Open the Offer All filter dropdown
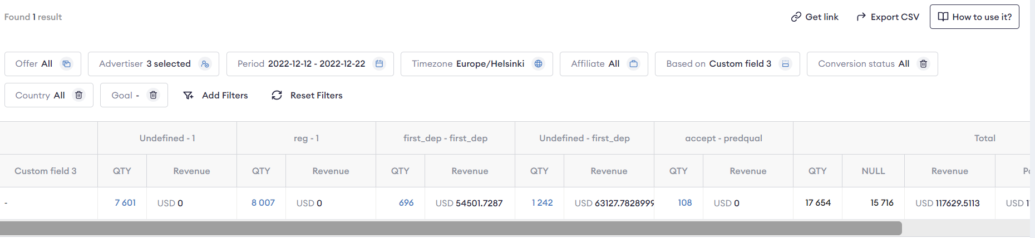 point(43,64)
